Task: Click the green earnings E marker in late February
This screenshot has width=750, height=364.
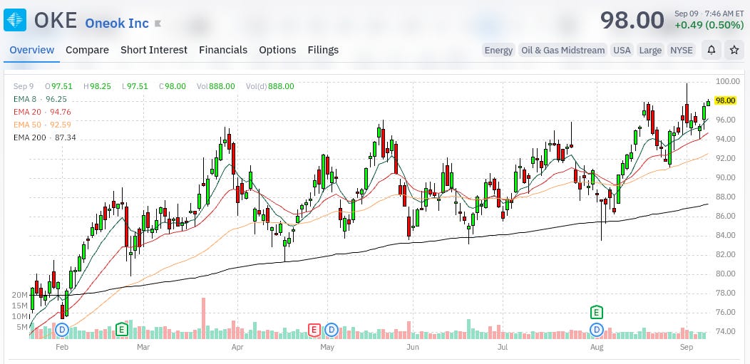Action: [122, 330]
